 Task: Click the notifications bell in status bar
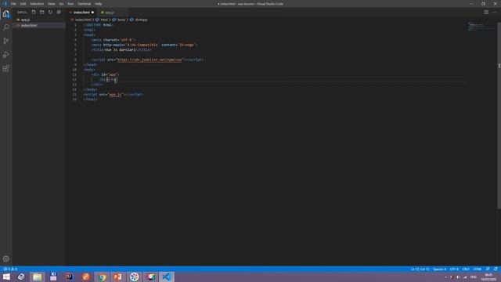pos(496,269)
